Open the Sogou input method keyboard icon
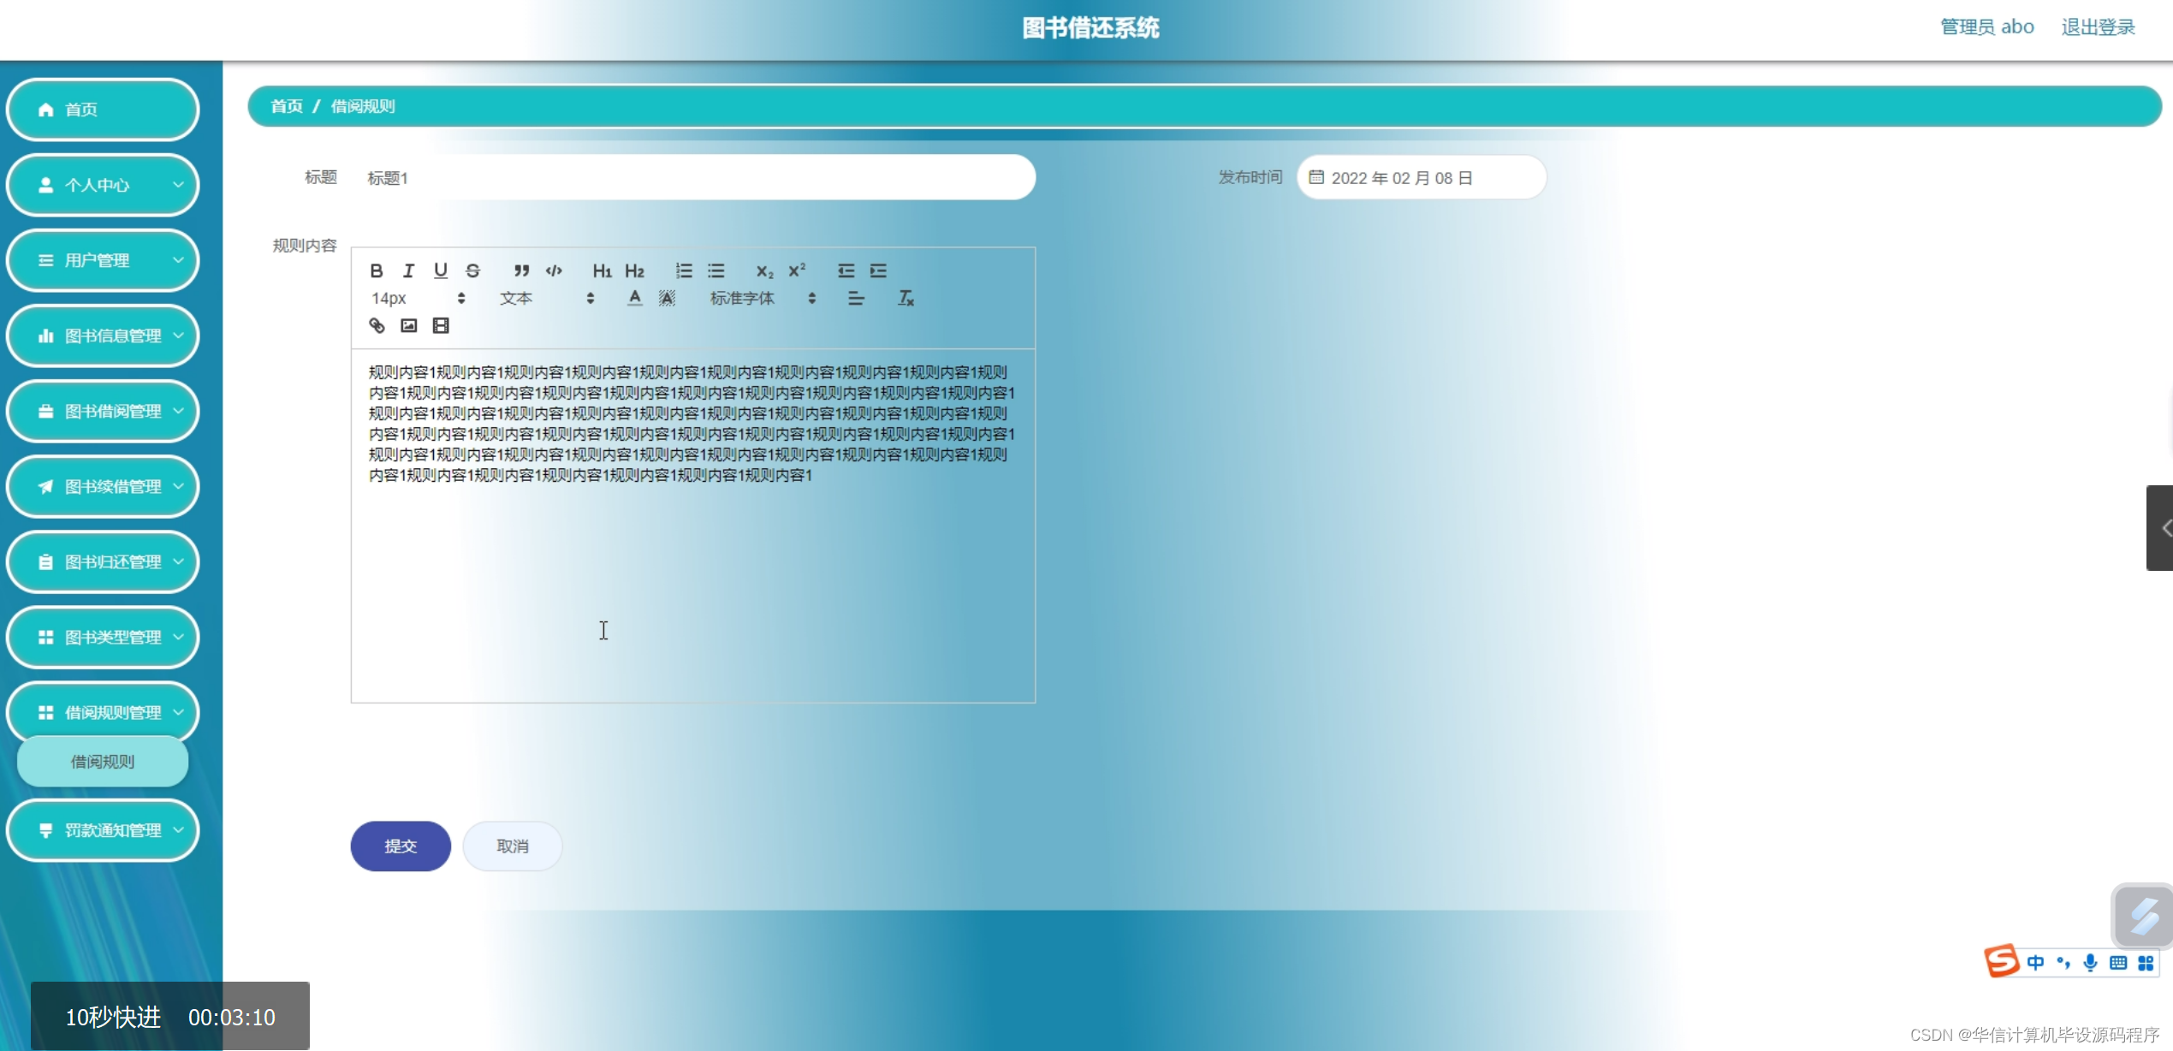This screenshot has width=2173, height=1051. pyautogui.click(x=2119, y=961)
